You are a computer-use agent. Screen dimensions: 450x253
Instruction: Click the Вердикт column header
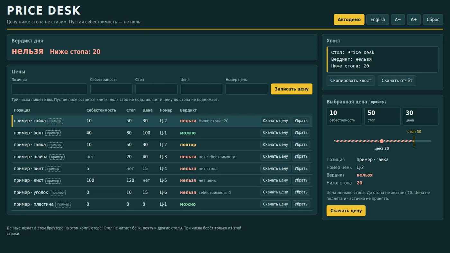tap(188, 110)
